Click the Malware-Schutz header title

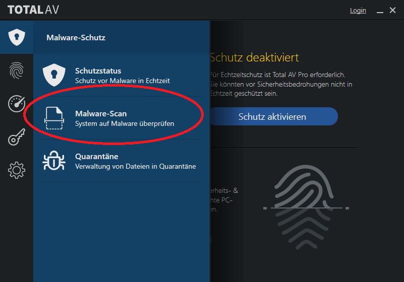(x=76, y=38)
